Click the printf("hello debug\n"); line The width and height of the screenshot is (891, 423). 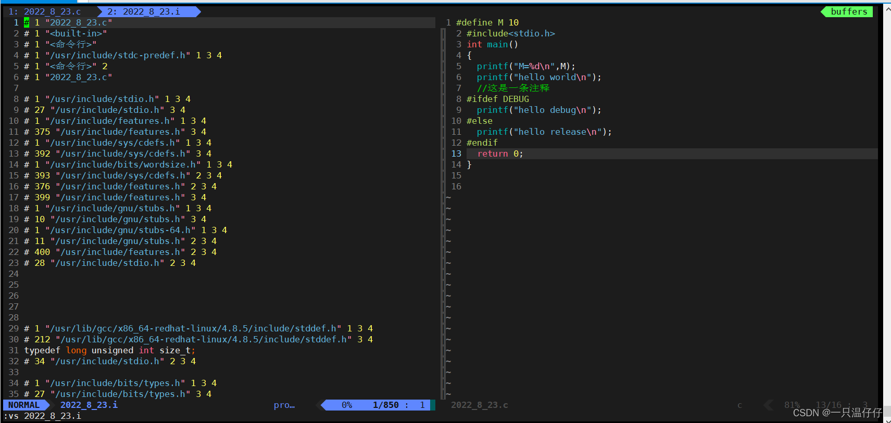539,110
